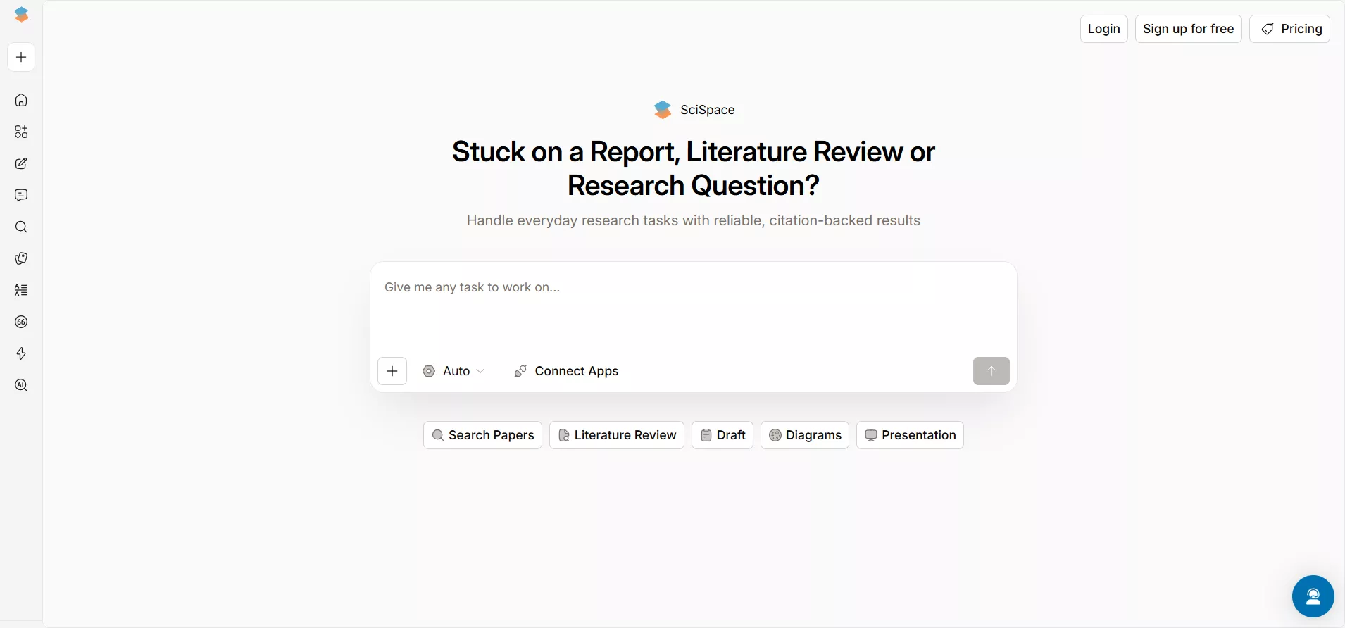1345x628 pixels.
Task: Open the paraphraser text-lines icon in the sidebar
Action: (21, 290)
